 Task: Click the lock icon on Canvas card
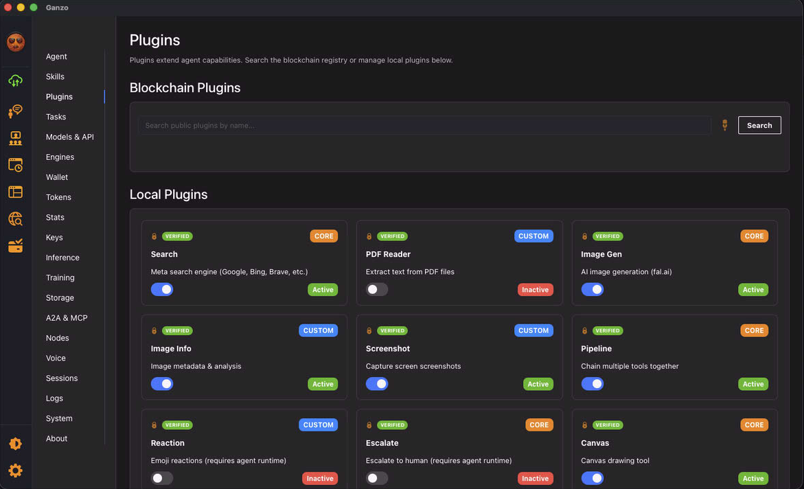(584, 425)
